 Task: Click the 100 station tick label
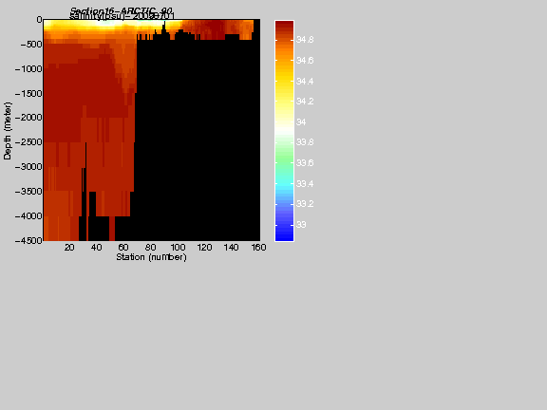(178, 248)
